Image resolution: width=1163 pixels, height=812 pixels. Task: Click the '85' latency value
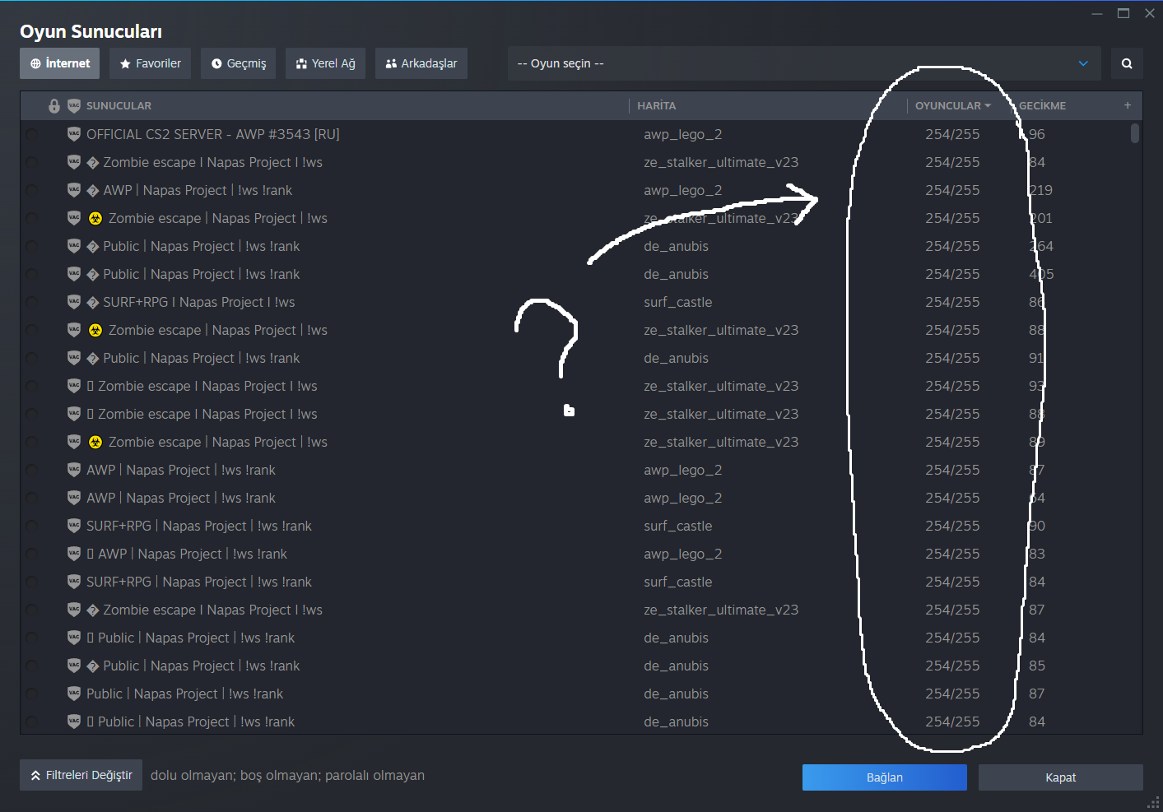click(1037, 666)
